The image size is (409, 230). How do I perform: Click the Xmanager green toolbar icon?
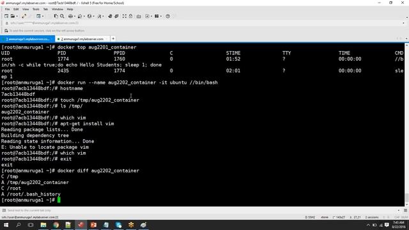(x=116, y=16)
